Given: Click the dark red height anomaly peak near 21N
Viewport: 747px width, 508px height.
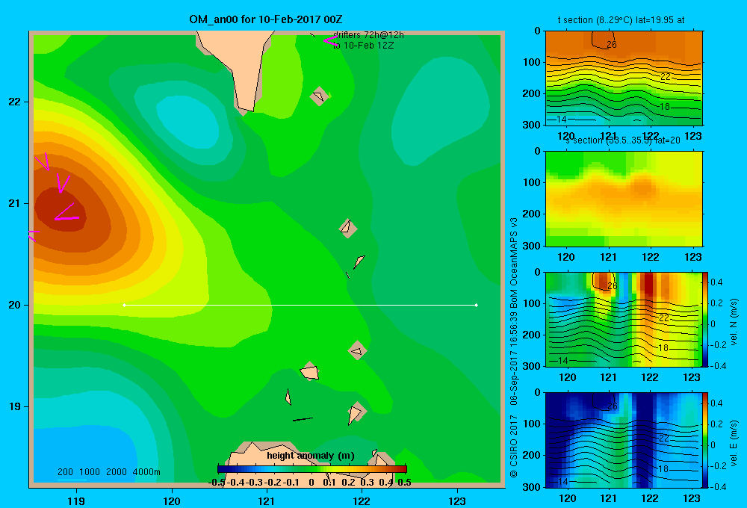Looking at the screenshot, I should click(x=60, y=210).
